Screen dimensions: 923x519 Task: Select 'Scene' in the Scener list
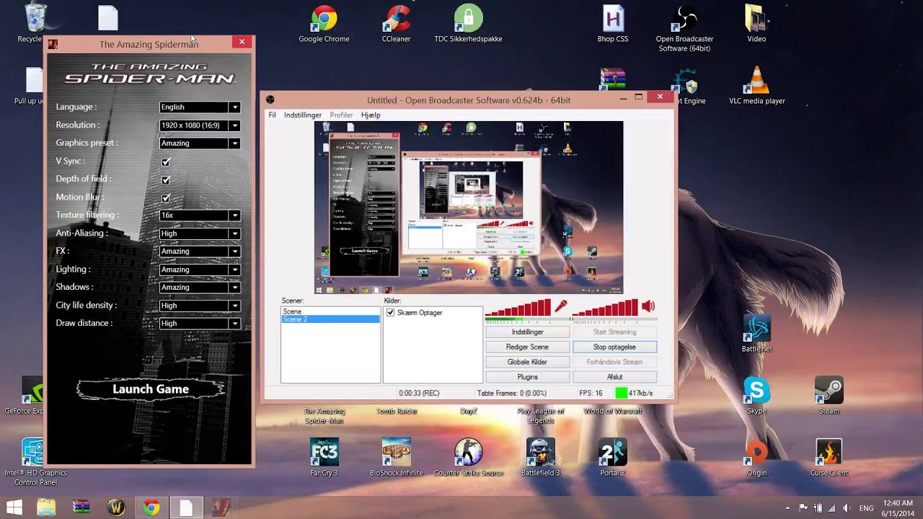click(x=330, y=311)
